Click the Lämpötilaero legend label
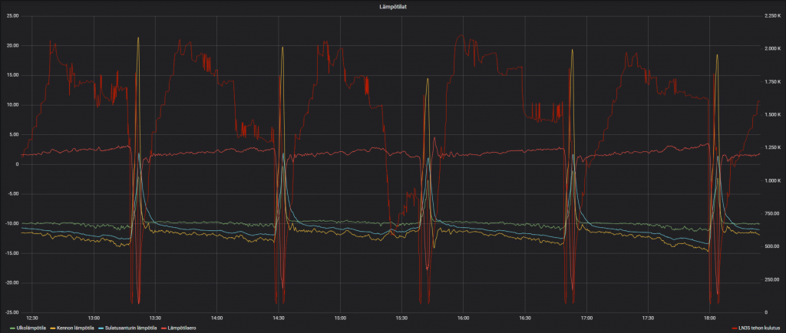786x333 pixels. [180, 328]
